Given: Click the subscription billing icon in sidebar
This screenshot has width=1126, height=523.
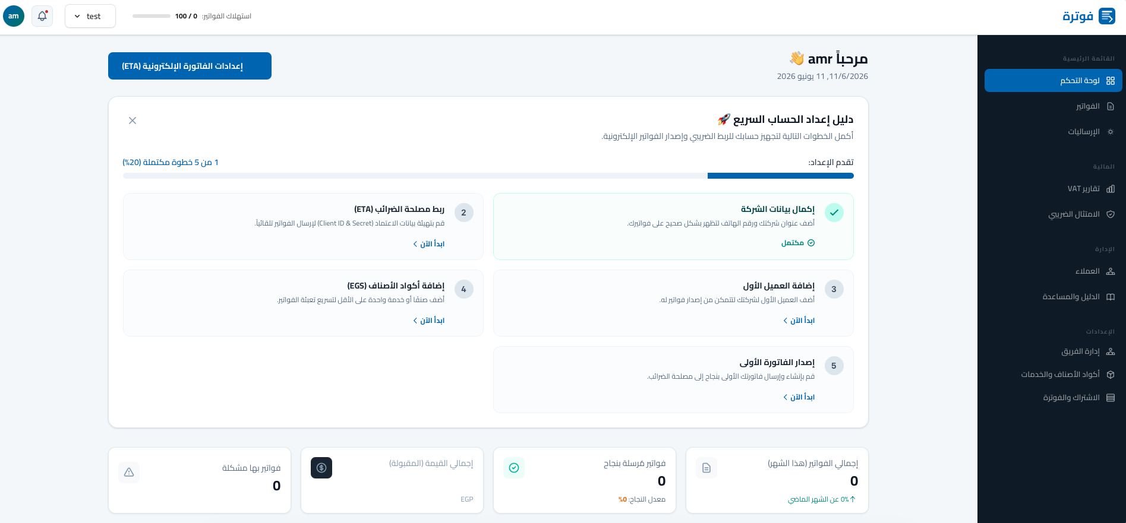Looking at the screenshot, I should [1111, 398].
